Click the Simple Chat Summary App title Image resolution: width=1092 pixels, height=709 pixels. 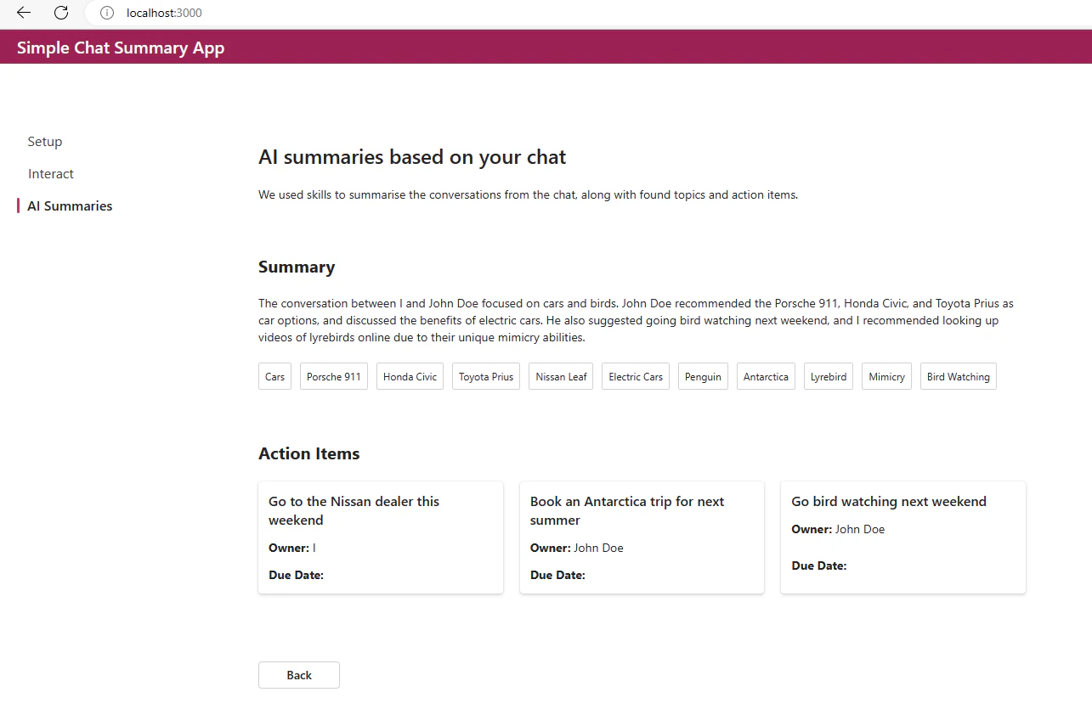(x=121, y=48)
